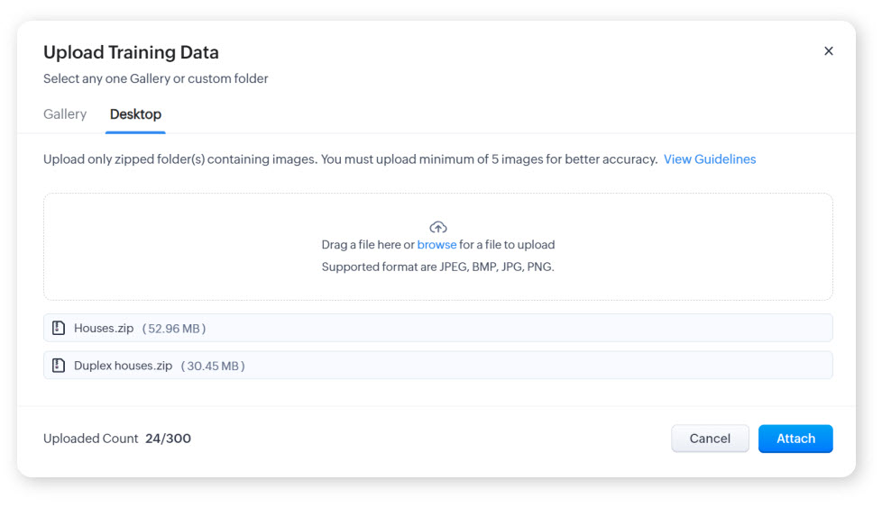Image resolution: width=882 pixels, height=507 pixels.
Task: Click the 30.45 MB file size label
Action: click(213, 366)
